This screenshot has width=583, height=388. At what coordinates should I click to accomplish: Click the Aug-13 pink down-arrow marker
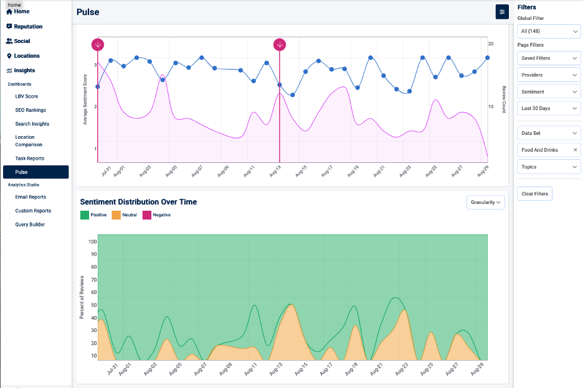(280, 44)
